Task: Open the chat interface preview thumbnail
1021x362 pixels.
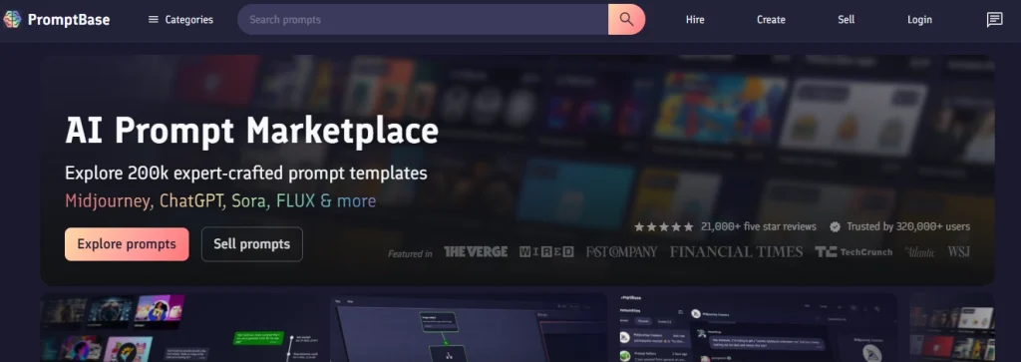Action: [753, 327]
